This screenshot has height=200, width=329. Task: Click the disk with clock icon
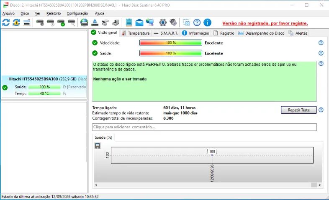coord(51,22)
